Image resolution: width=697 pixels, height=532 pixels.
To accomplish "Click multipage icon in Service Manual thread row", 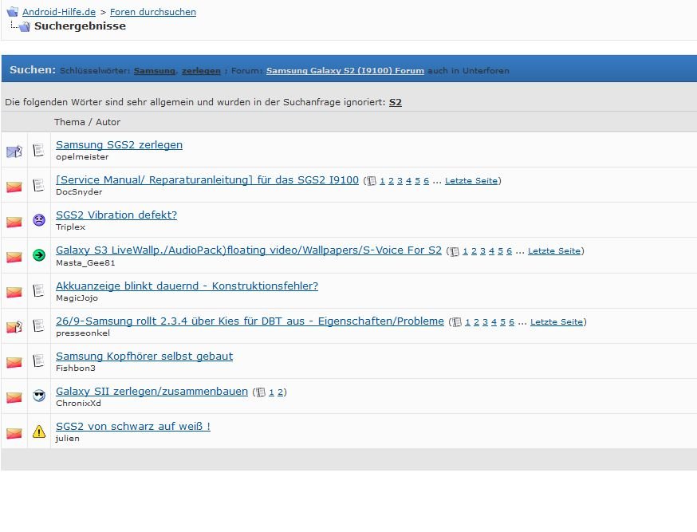I will pos(372,181).
